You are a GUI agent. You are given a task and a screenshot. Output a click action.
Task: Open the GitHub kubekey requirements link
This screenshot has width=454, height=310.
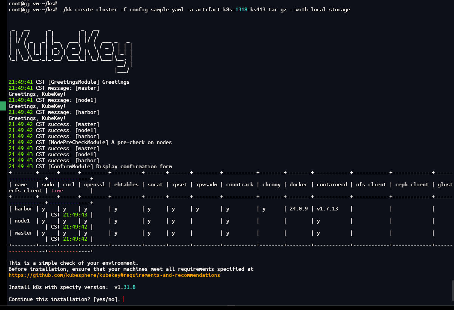[x=114, y=275]
